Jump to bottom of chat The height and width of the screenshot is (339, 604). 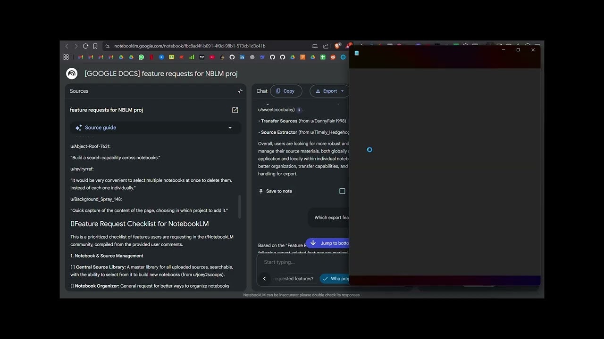click(327, 243)
